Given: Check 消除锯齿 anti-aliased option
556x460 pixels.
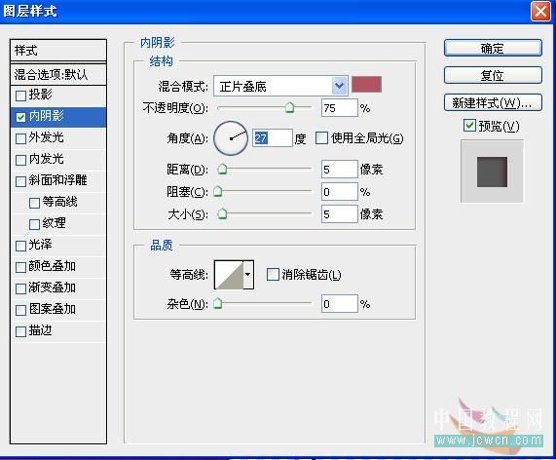Looking at the screenshot, I should pos(273,275).
